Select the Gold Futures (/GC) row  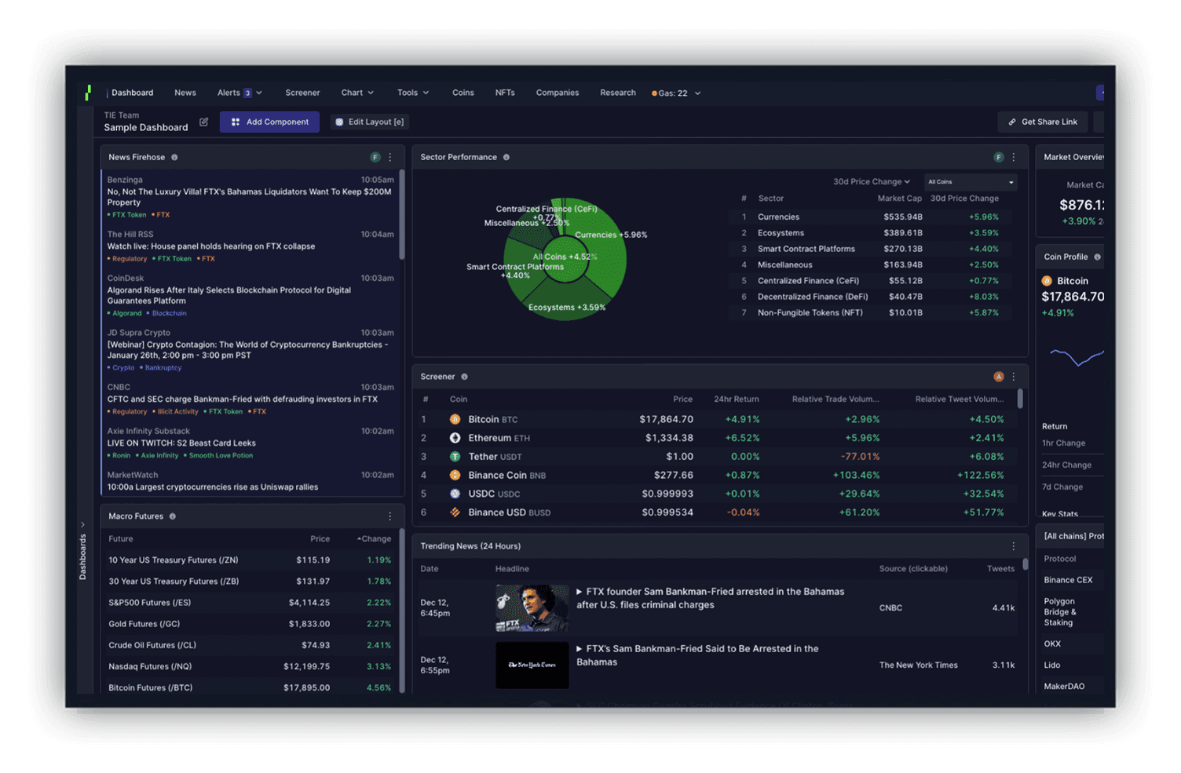250,624
